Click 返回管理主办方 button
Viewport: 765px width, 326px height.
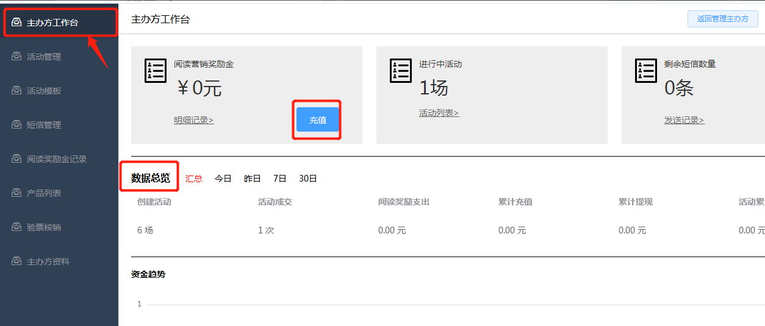tap(722, 19)
